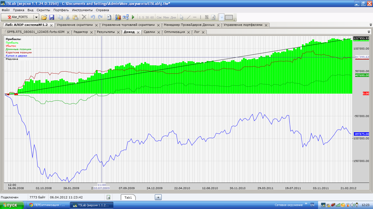Open the Портфель menu
Viewport: 373px width, 209px height.
point(61,10)
